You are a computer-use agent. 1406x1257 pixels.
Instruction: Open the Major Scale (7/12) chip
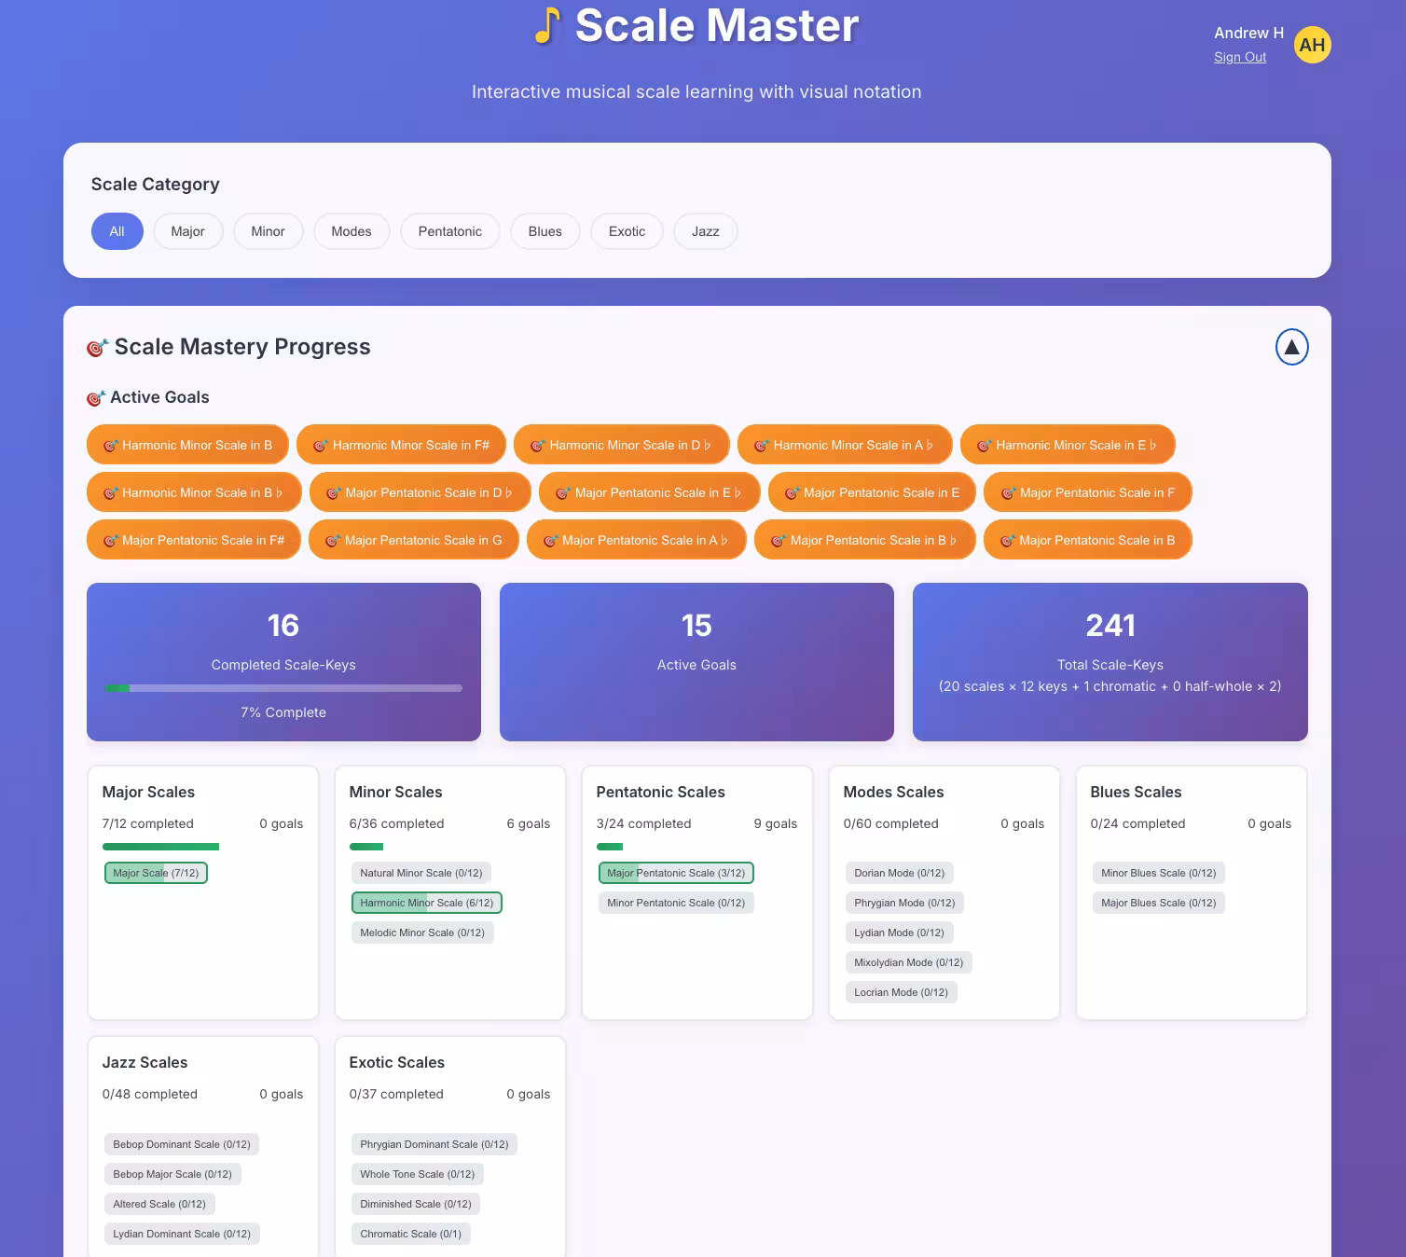point(155,873)
